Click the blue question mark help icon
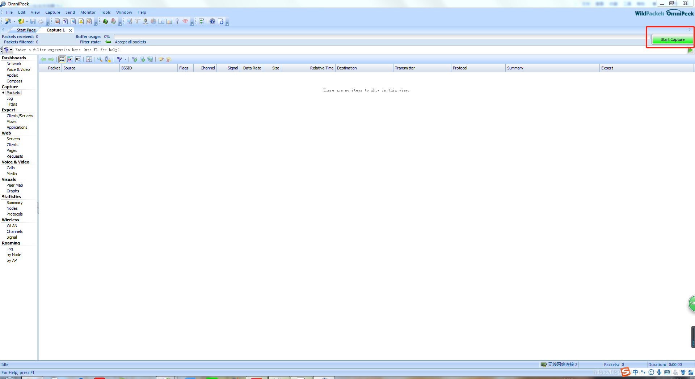 point(212,21)
